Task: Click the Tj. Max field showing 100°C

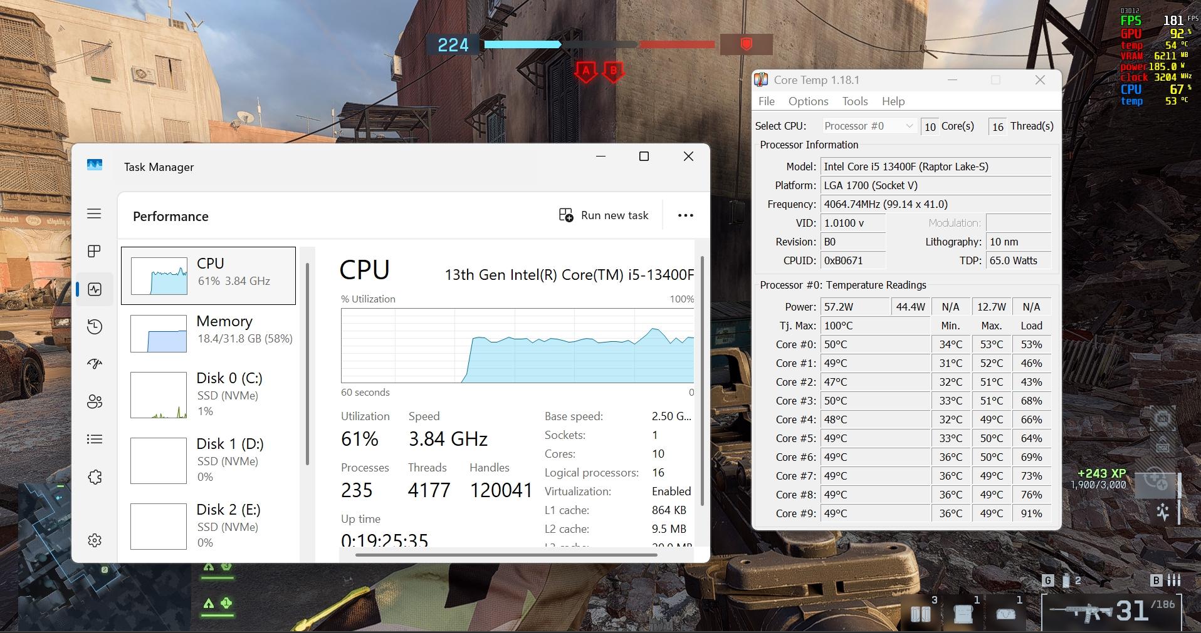Action: [876, 326]
